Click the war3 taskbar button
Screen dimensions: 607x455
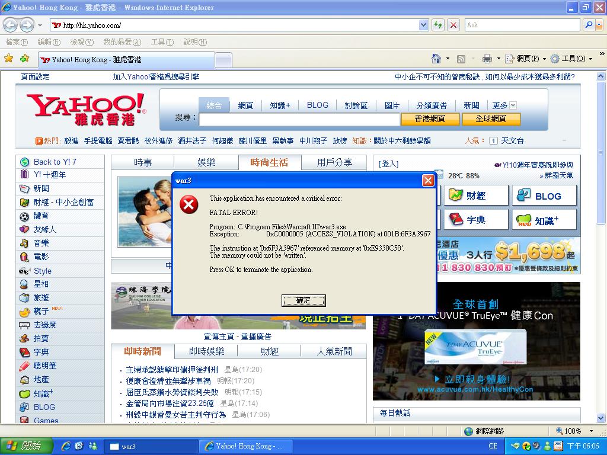click(x=151, y=447)
